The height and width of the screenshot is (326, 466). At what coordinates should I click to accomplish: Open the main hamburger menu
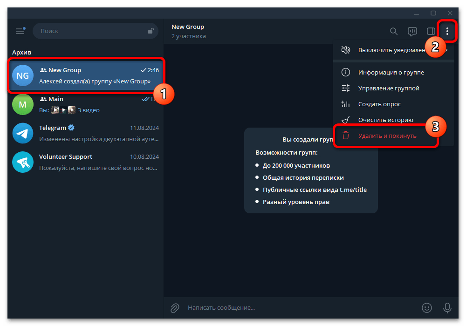20,31
